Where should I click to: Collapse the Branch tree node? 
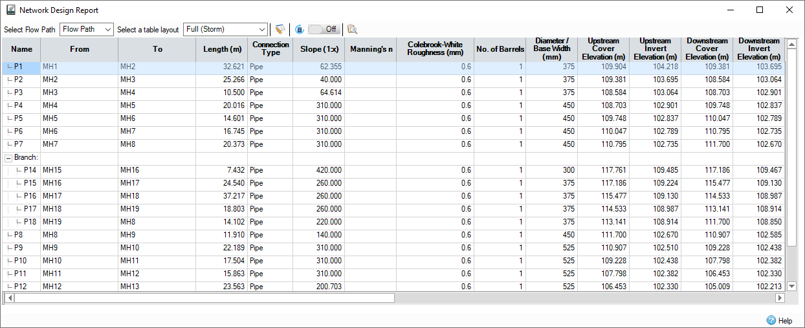click(x=8, y=157)
